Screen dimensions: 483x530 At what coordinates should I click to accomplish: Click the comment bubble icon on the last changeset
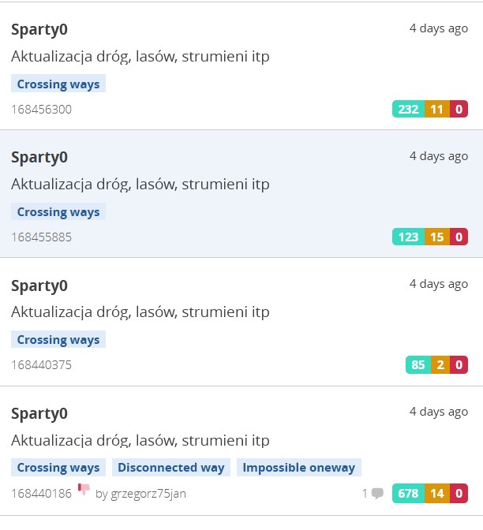[377, 493]
